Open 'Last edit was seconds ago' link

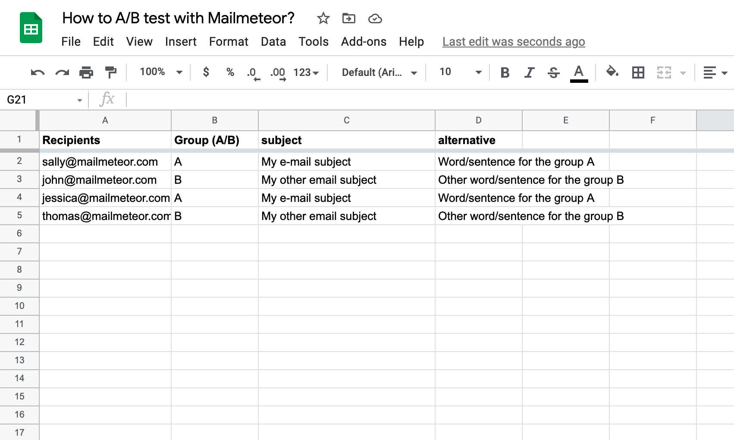(x=514, y=41)
